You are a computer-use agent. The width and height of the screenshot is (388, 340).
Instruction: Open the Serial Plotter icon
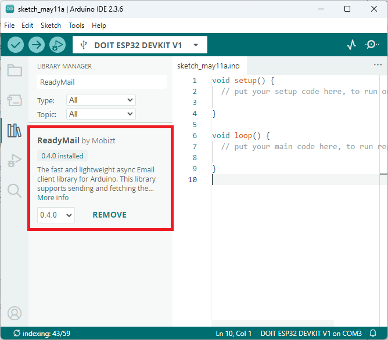(x=351, y=45)
